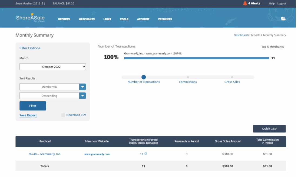Open the Month dropdown showing October 2022
Viewport: 298px width, 177px height.
click(53, 67)
